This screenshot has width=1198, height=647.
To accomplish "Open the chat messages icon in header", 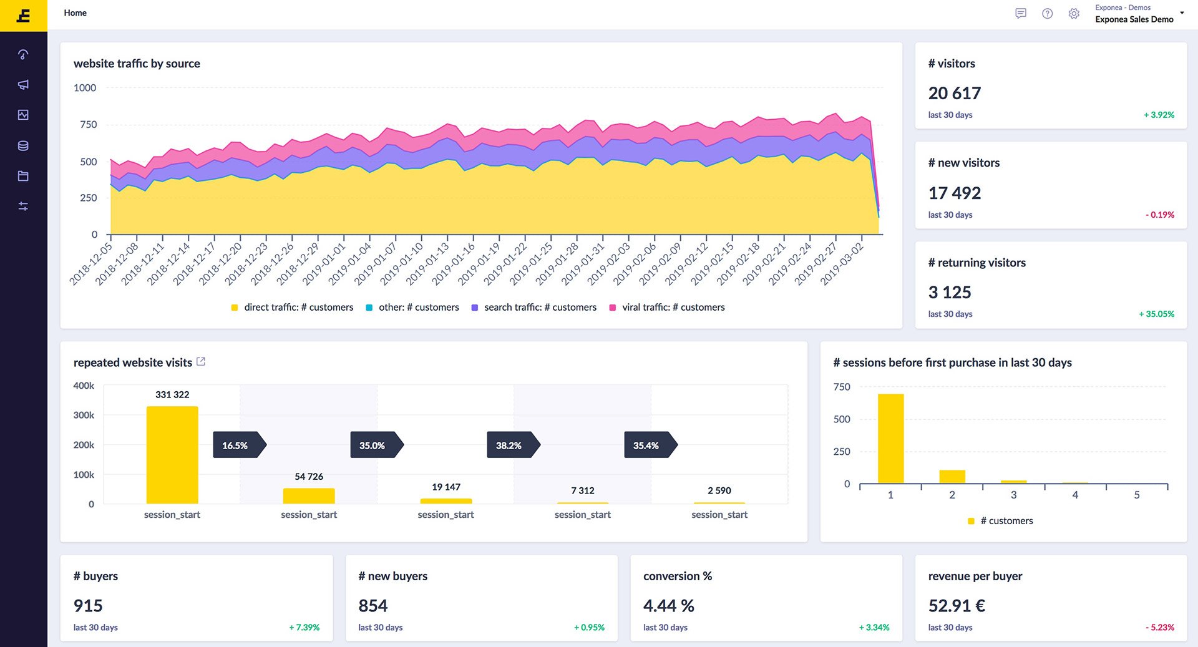I will [x=1021, y=13].
